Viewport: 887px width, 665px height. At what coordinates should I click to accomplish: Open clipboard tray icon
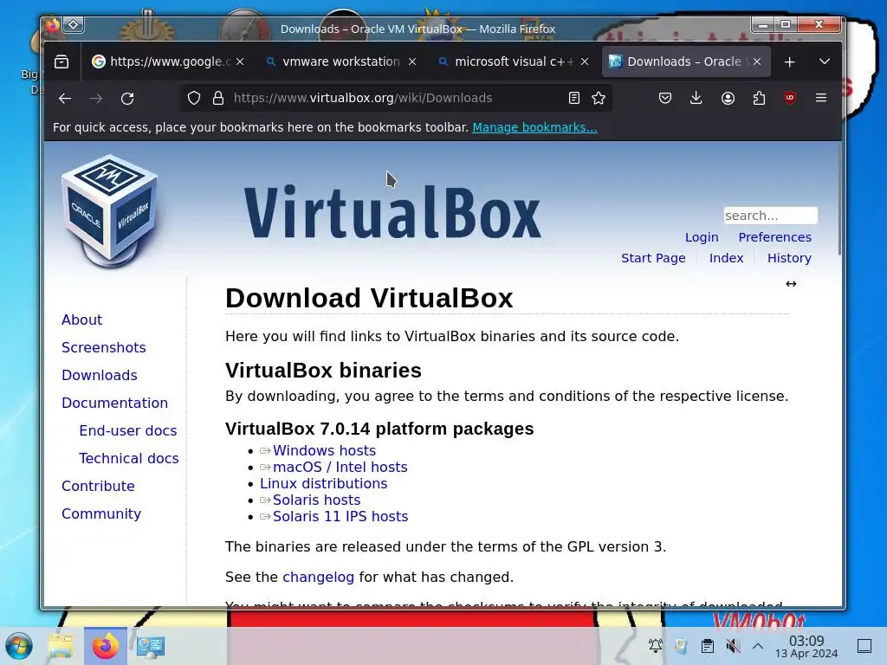(x=707, y=646)
